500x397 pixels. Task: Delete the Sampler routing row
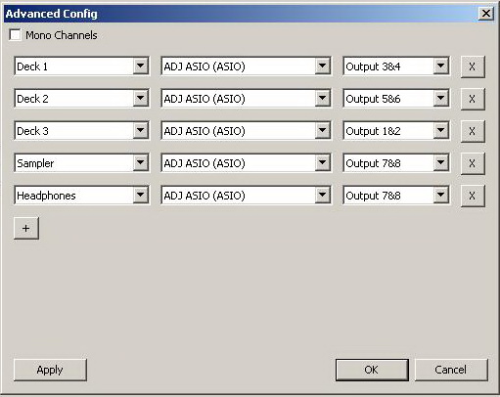(x=473, y=163)
